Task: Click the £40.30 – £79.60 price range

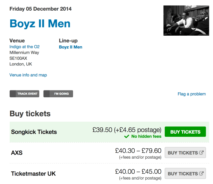Action: tap(138, 151)
